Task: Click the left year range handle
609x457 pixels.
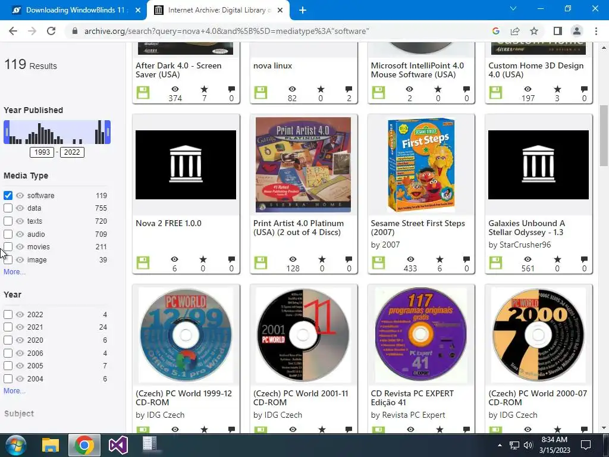Action: coord(6,132)
